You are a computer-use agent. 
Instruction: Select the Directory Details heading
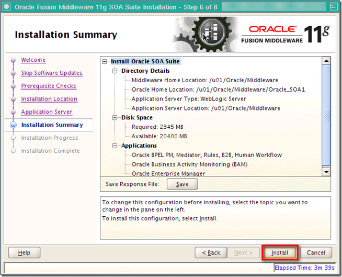pos(145,71)
